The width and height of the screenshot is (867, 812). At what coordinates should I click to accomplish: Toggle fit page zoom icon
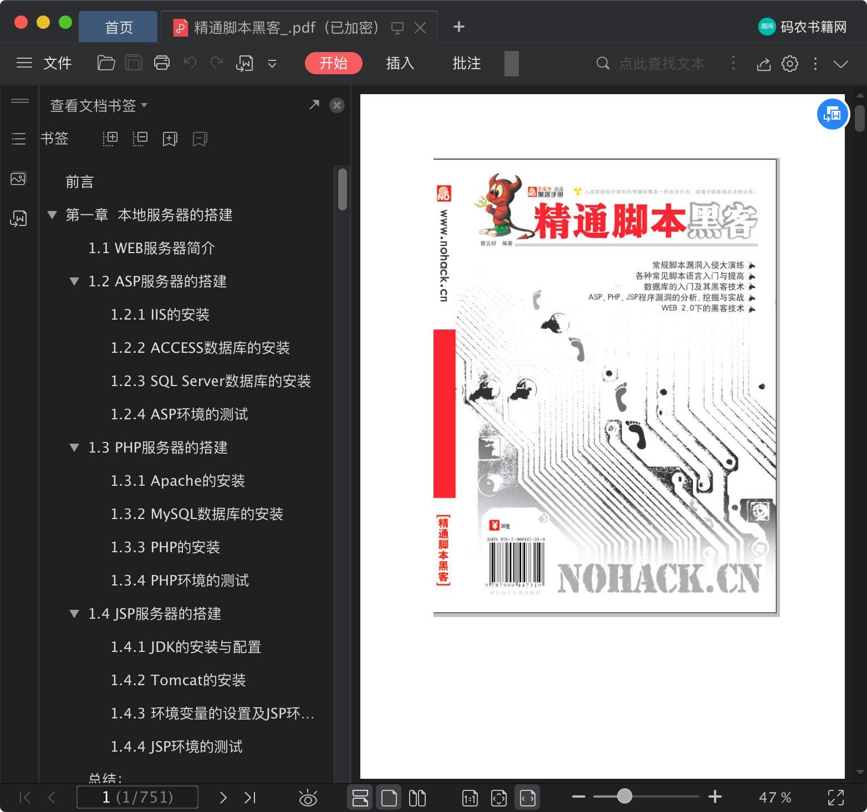click(499, 798)
